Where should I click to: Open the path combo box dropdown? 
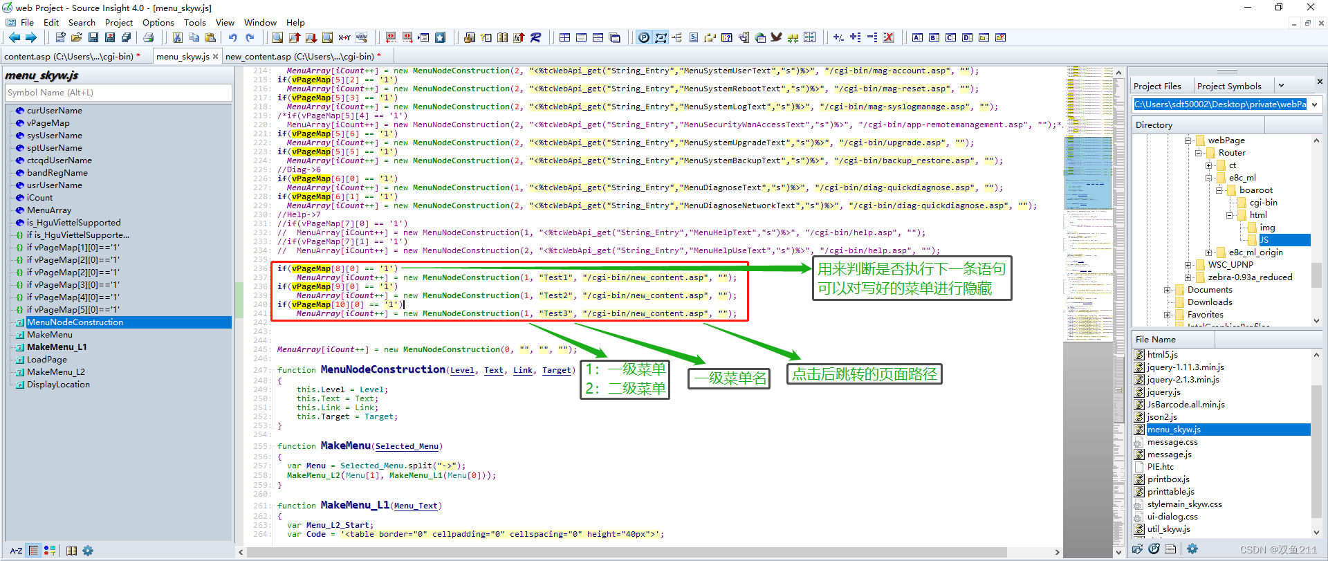pos(1314,104)
